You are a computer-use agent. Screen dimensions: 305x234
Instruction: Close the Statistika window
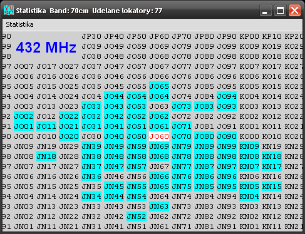point(294,10)
